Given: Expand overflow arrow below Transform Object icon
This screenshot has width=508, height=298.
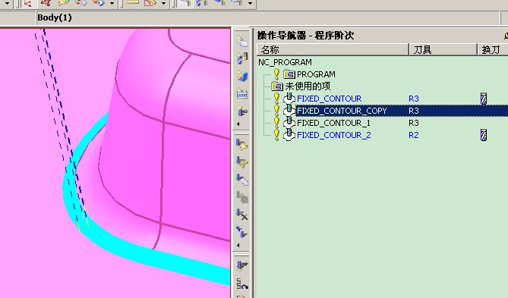Looking at the screenshot, I should coord(238,245).
